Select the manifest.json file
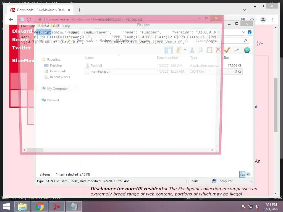 pyautogui.click(x=164, y=71)
